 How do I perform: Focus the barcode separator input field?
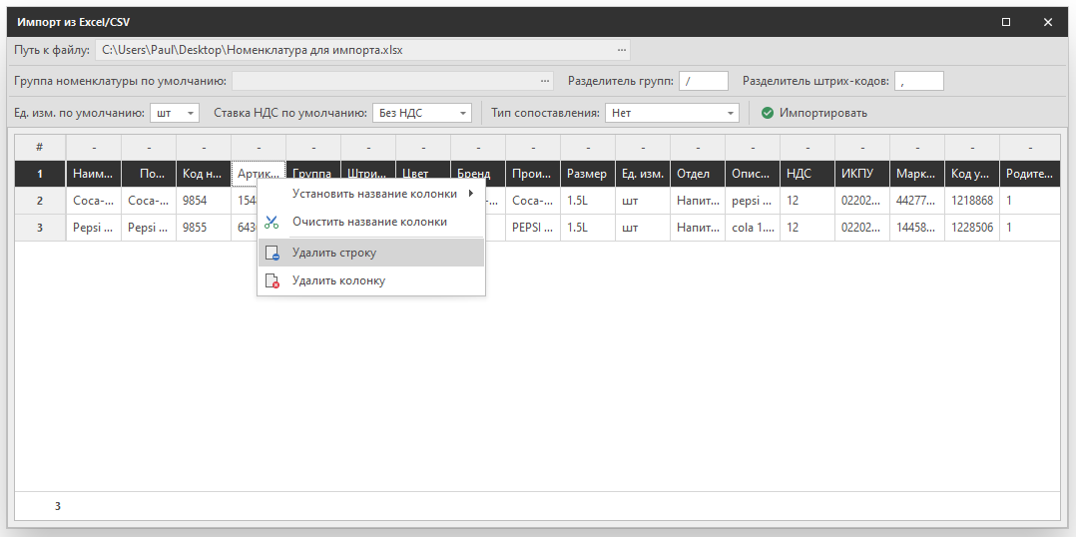(x=918, y=81)
